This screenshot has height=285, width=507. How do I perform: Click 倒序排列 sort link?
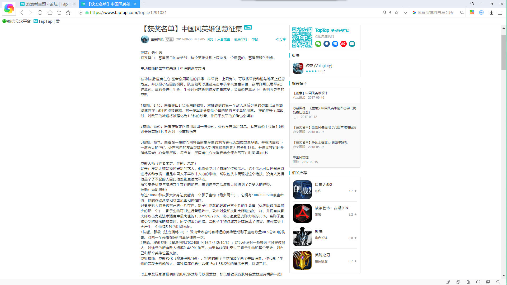click(241, 39)
